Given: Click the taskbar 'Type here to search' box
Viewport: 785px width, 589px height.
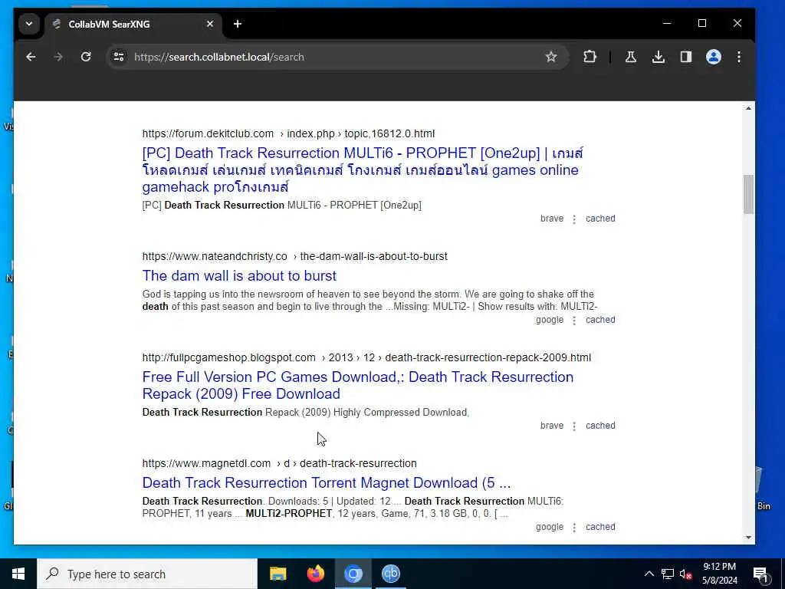Looking at the screenshot, I should pyautogui.click(x=147, y=574).
